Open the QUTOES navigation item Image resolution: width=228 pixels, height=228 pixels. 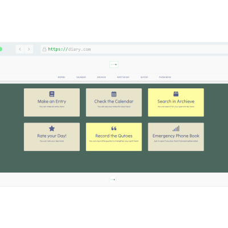[144, 77]
